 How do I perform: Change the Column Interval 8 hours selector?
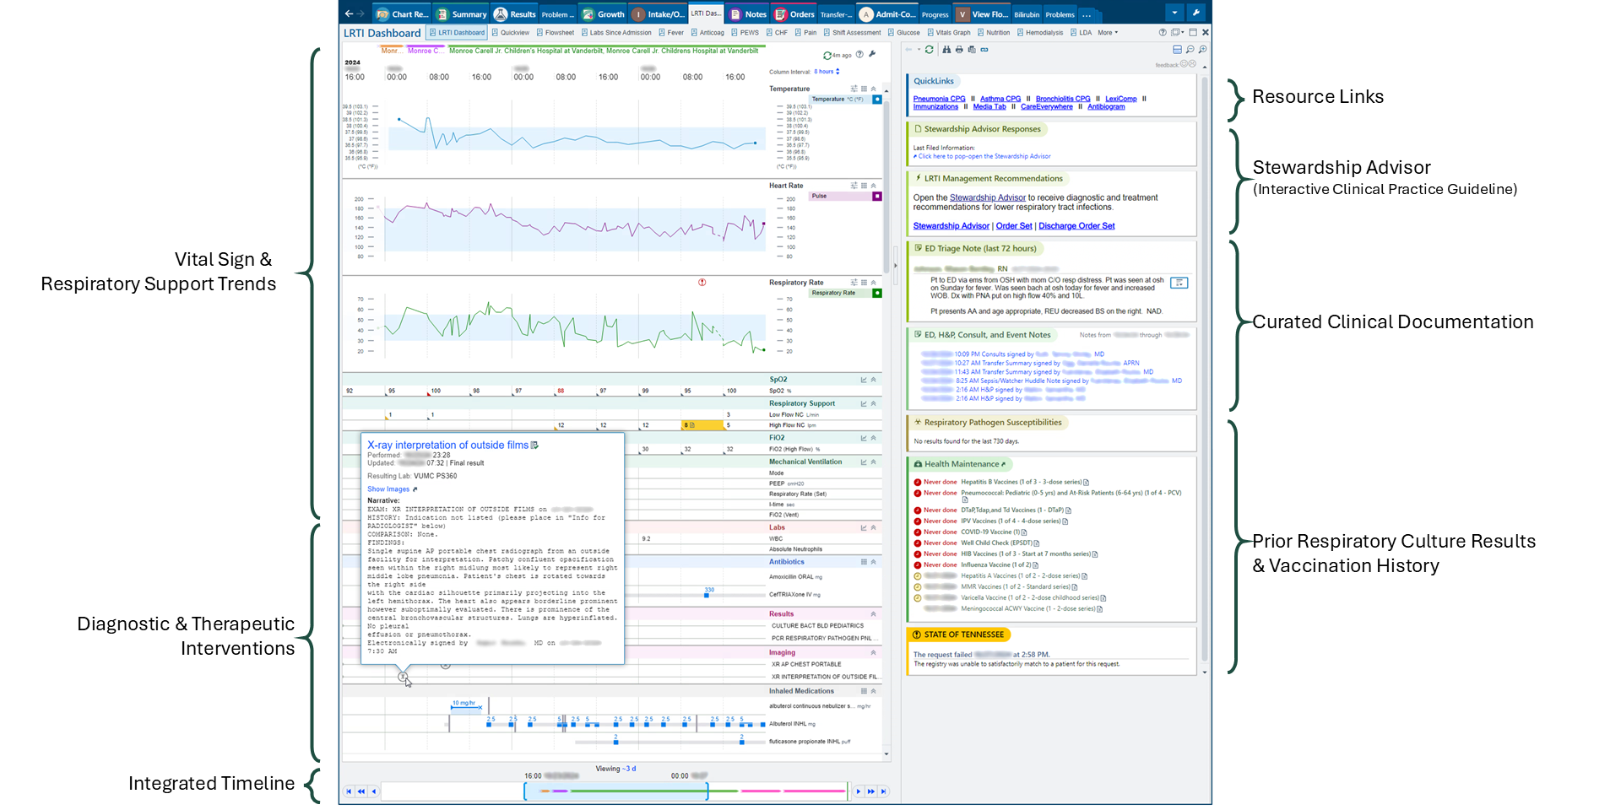coord(827,72)
